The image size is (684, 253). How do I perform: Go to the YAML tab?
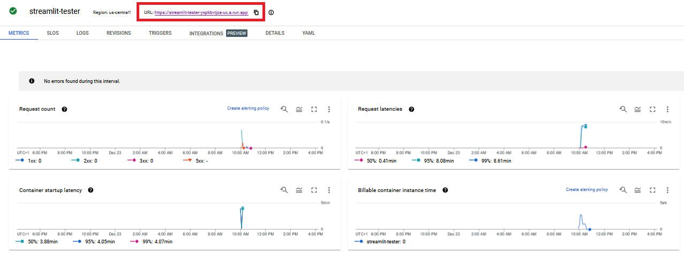coord(309,33)
